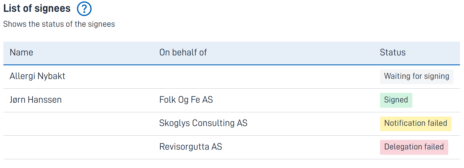Click the blank area between Folk Og Fe AS and Signed
The width and height of the screenshot is (464, 168).
pyautogui.click(x=296, y=100)
